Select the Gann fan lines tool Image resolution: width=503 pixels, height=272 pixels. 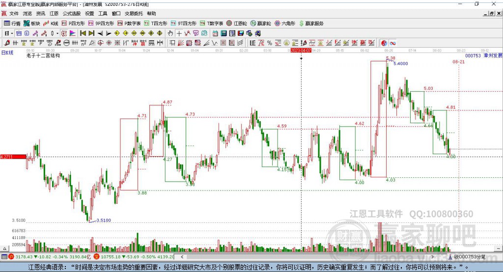tap(181, 43)
